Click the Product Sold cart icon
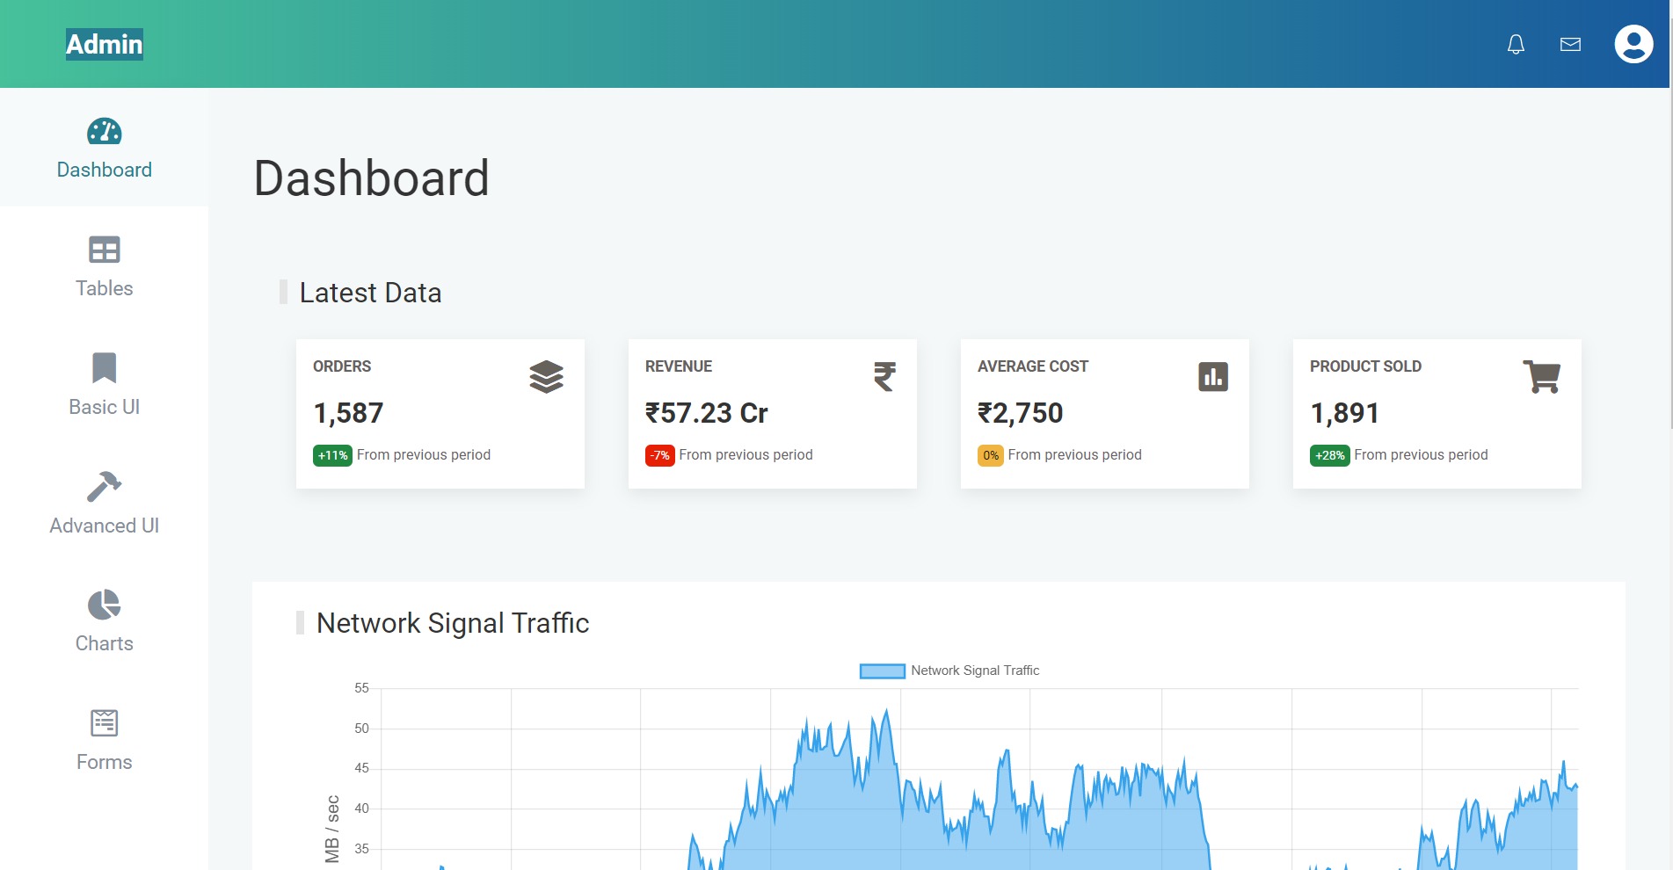Screen dimensions: 1673x870 pos(1541,377)
